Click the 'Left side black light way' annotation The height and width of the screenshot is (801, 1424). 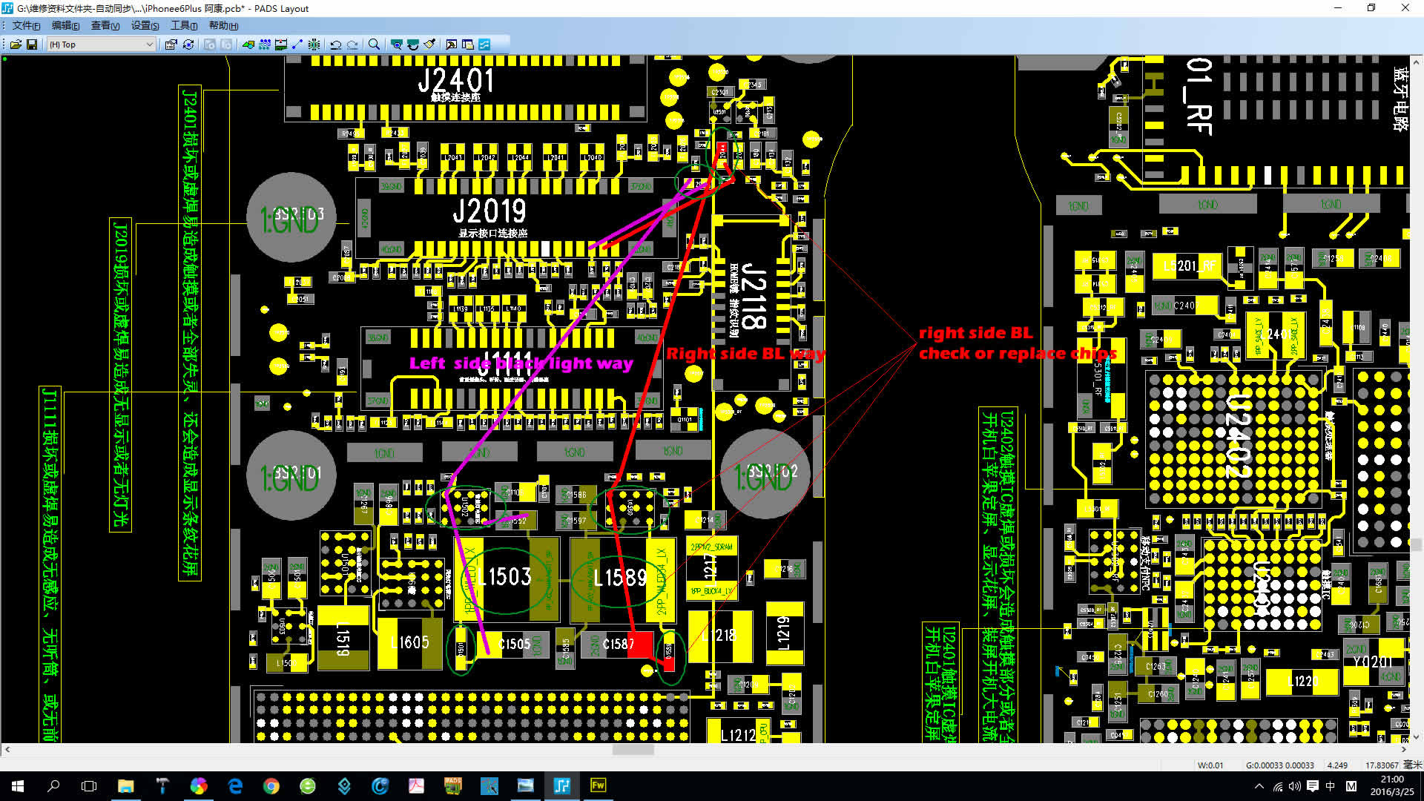(x=521, y=363)
